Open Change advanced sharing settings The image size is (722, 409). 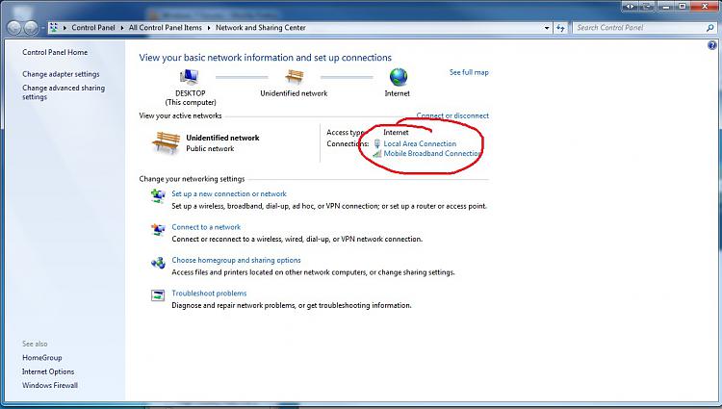click(x=64, y=92)
